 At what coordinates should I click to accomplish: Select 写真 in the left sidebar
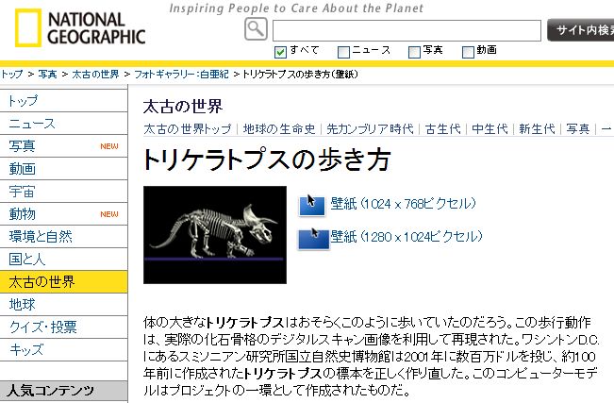tap(63, 146)
